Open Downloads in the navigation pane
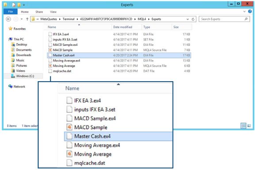Viewport: 255px width, 170px height. [23, 55]
